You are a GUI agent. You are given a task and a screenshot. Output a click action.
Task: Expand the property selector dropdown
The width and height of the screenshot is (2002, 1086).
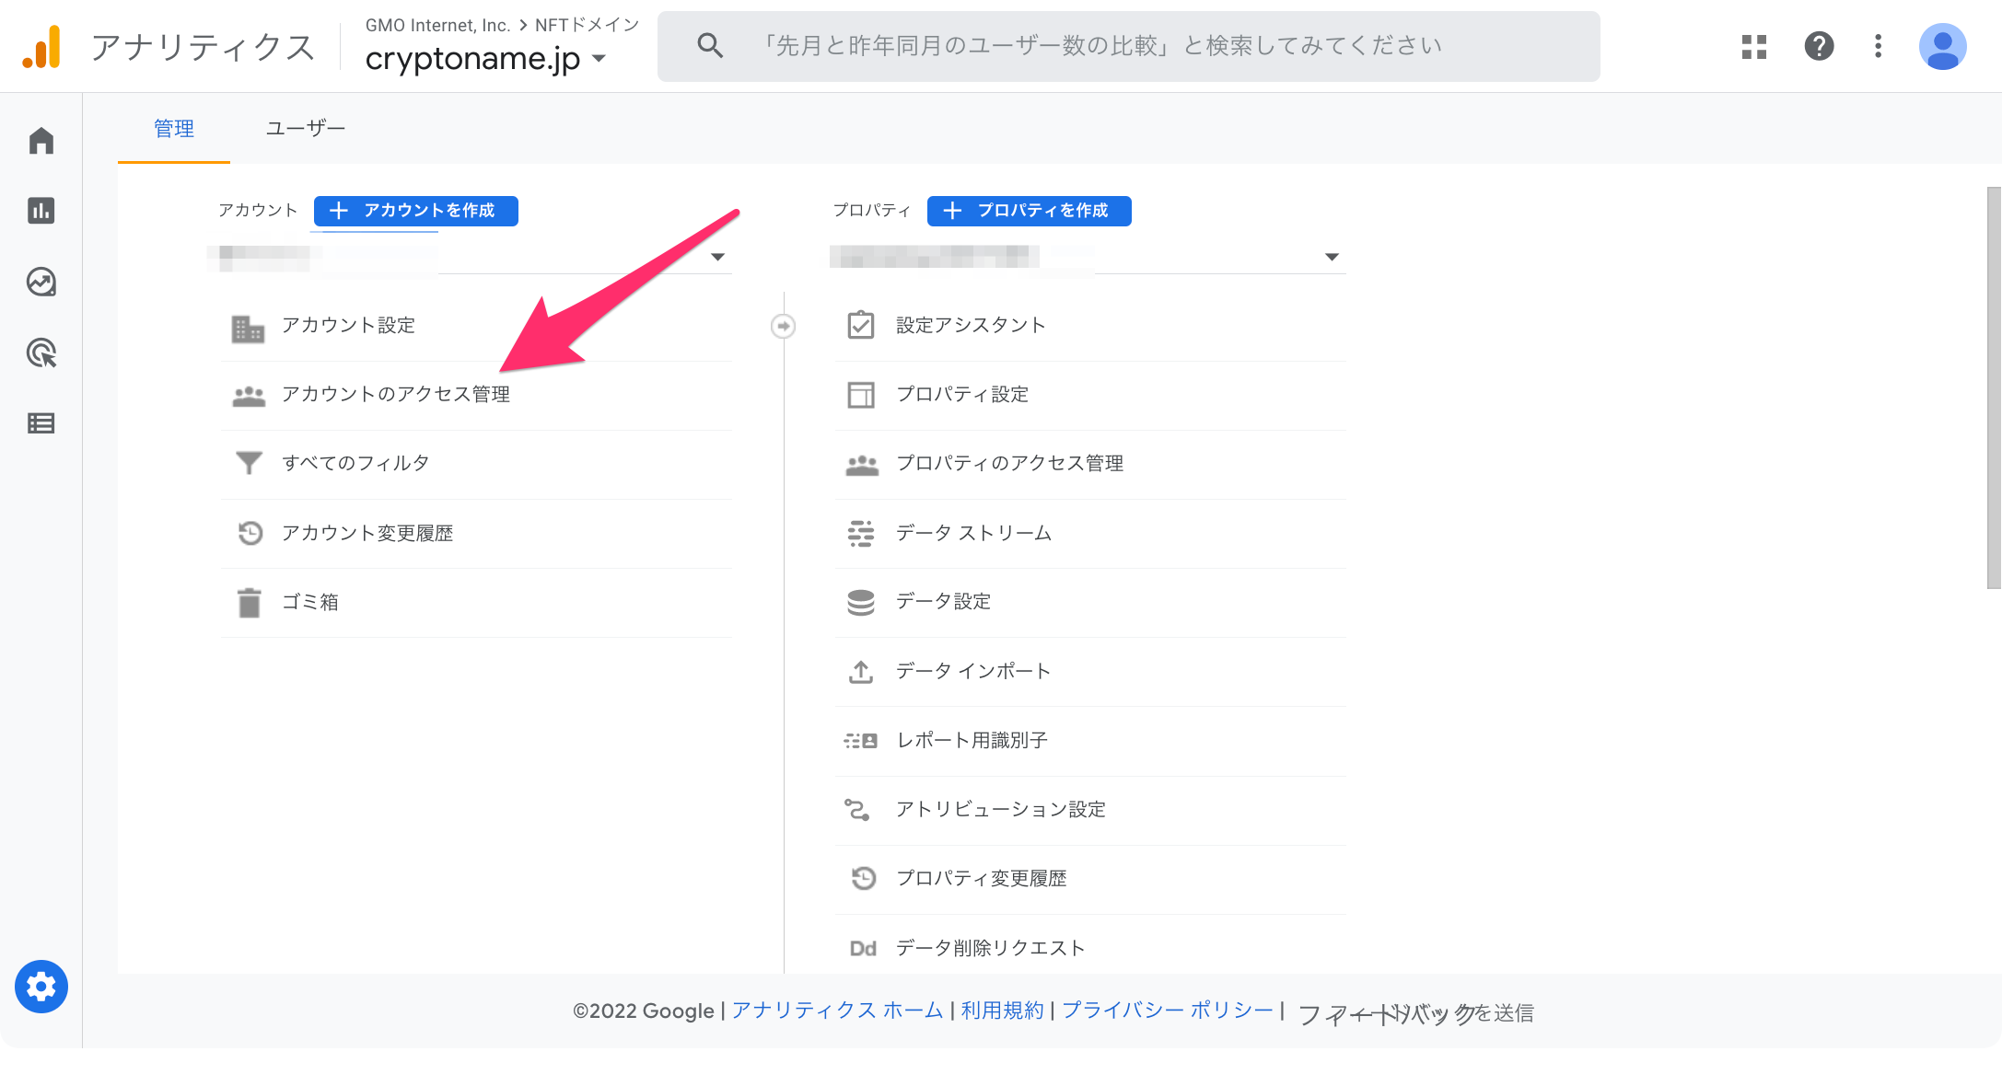tap(1331, 256)
